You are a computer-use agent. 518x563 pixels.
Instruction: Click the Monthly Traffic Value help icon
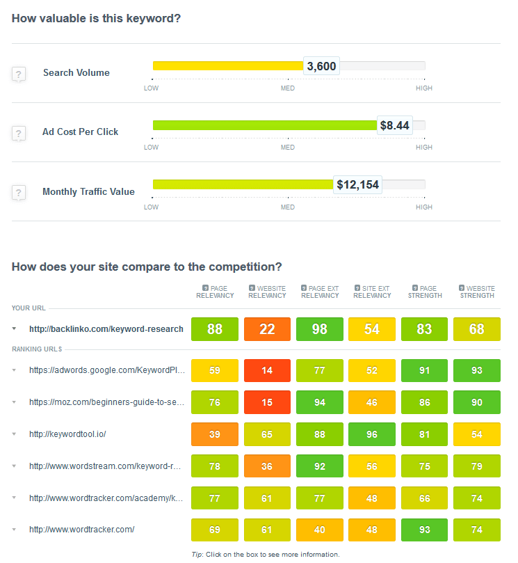click(x=19, y=193)
